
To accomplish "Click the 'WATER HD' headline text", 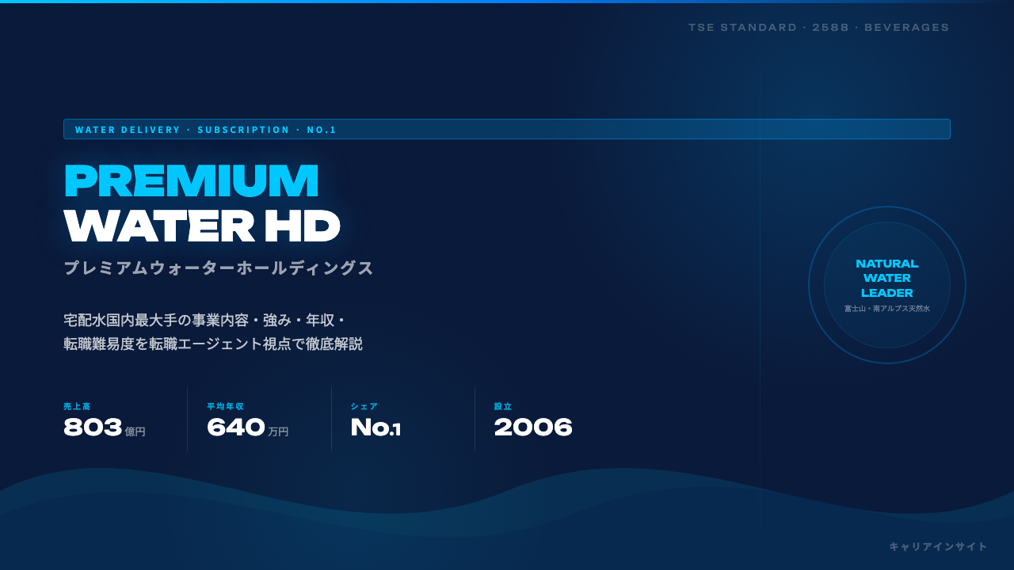I will 202,226.
